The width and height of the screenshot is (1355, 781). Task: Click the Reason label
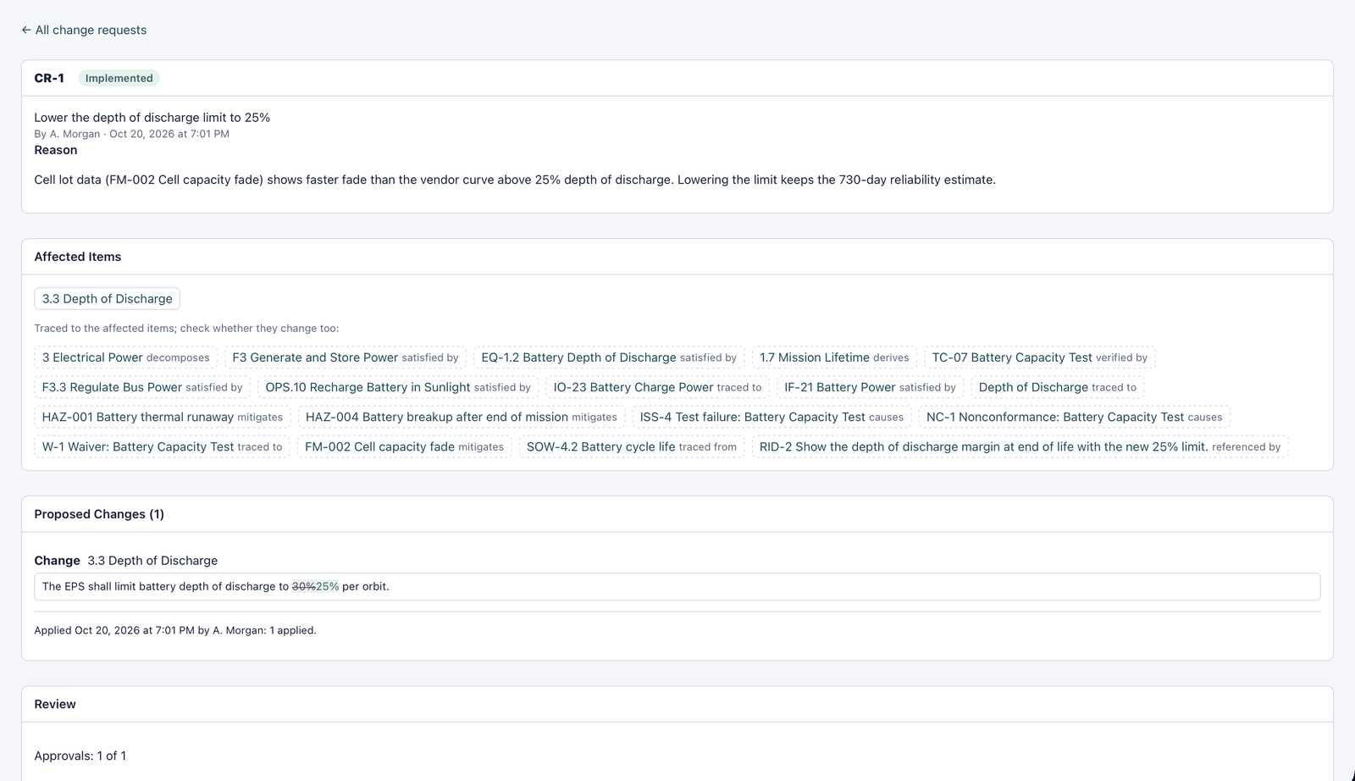[x=56, y=150]
